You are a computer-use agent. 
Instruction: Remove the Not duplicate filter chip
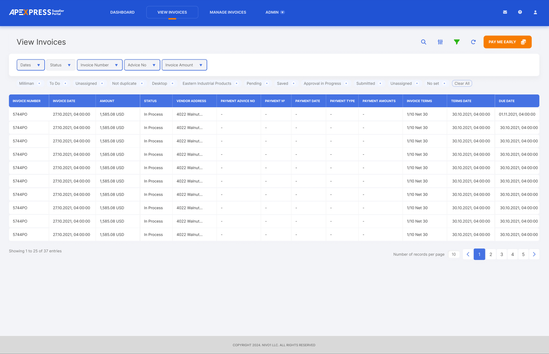pos(142,84)
